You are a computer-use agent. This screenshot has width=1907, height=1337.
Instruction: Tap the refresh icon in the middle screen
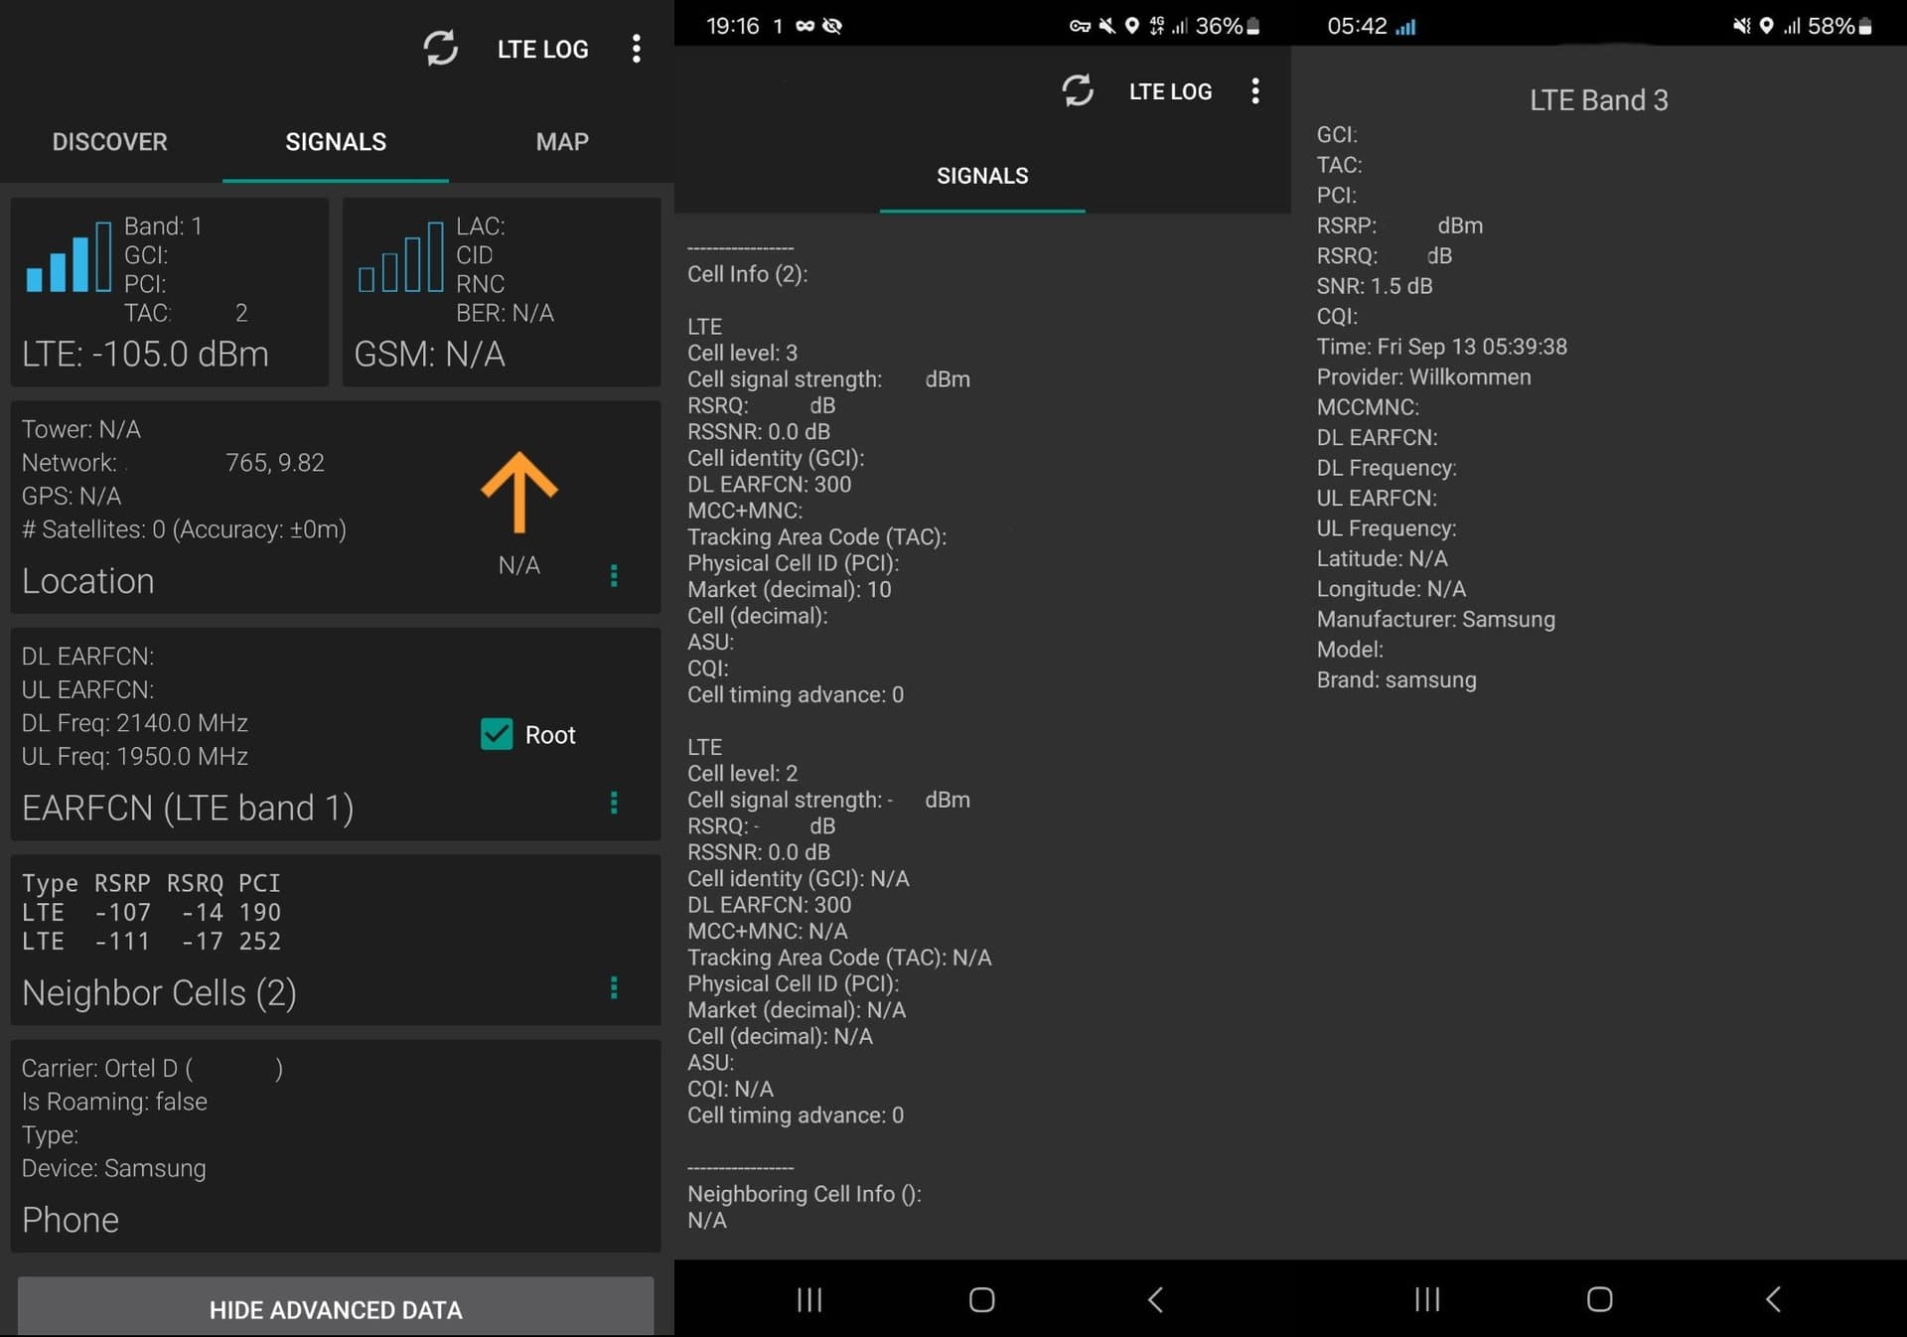coord(1078,90)
